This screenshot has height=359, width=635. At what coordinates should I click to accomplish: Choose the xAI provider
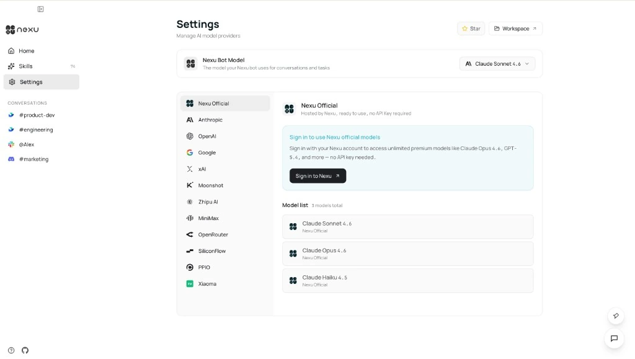coord(202,169)
